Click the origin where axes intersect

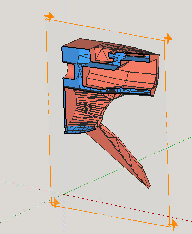tap(63, 194)
